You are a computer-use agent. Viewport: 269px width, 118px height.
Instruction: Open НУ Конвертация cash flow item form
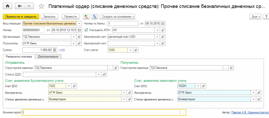click(259, 99)
